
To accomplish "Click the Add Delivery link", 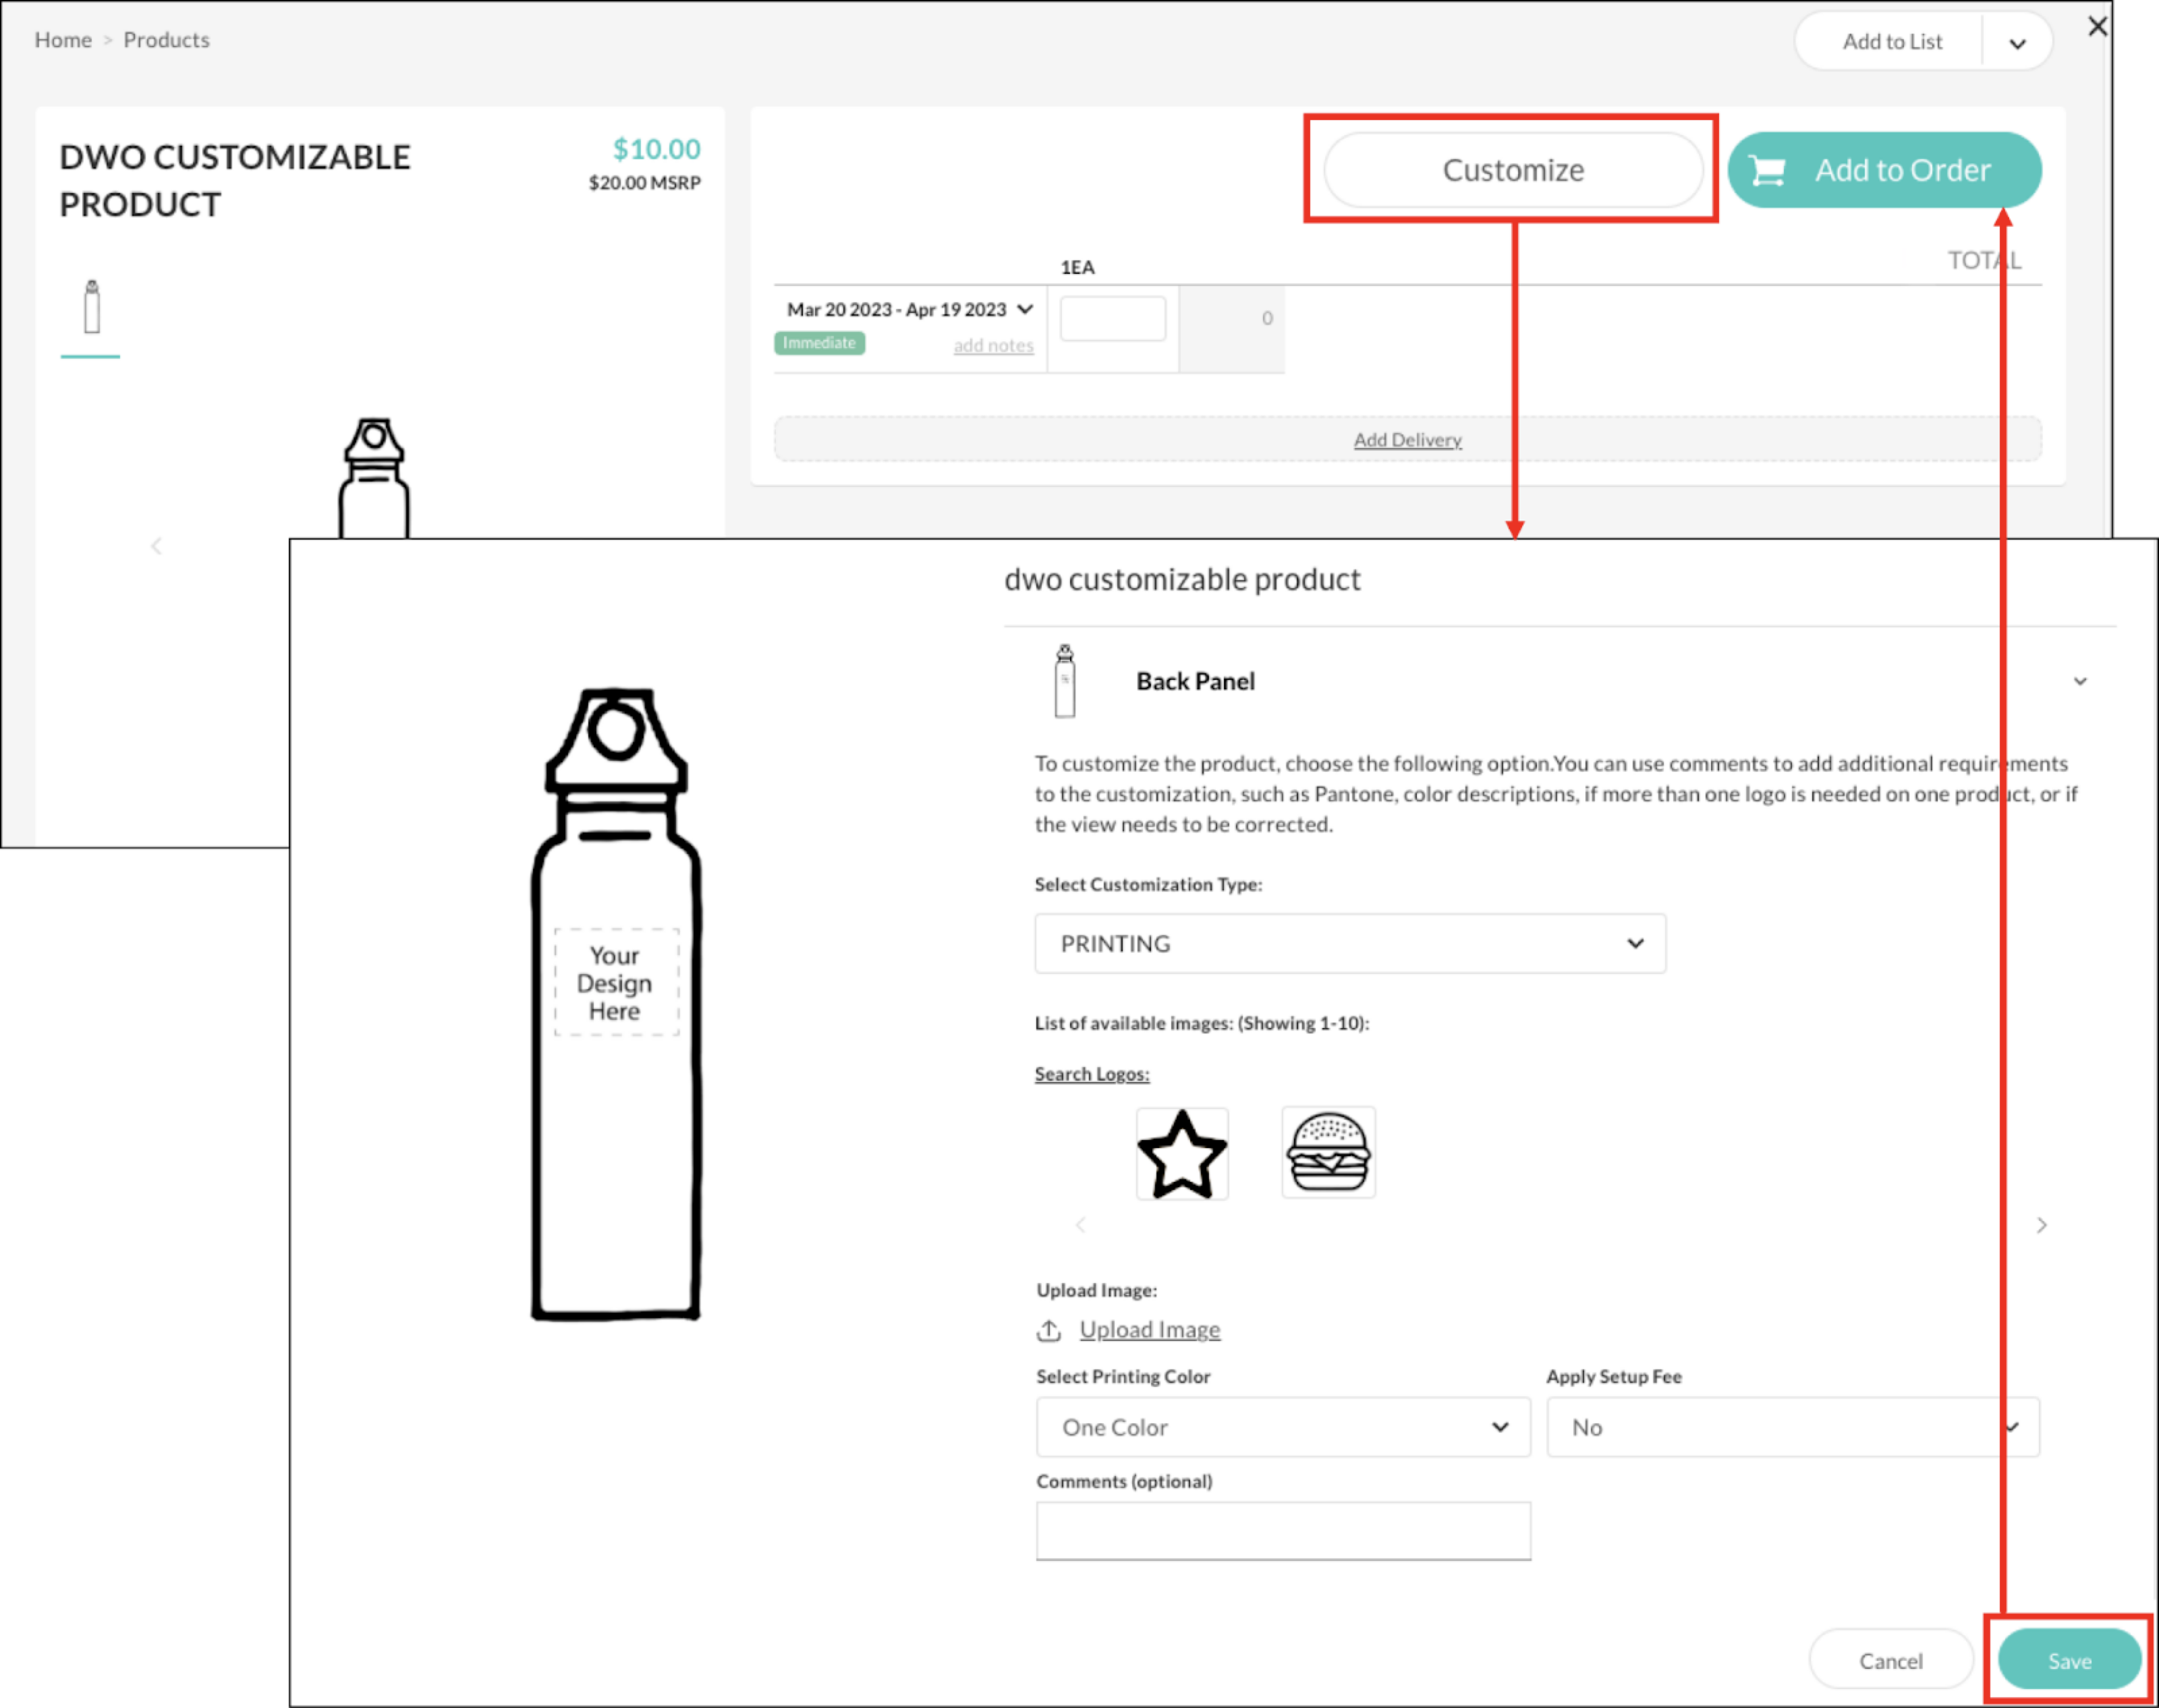I will pyautogui.click(x=1407, y=440).
